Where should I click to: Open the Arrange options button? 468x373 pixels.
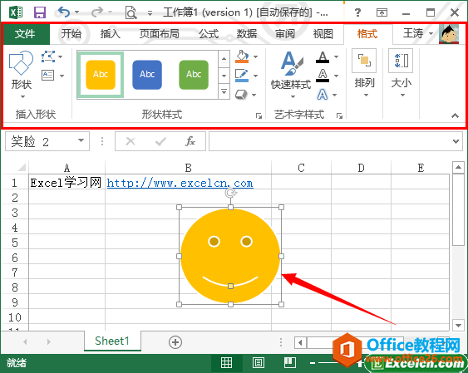[x=364, y=74]
